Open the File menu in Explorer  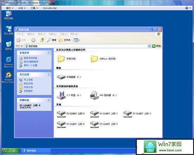20,34
